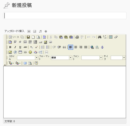Viewport: 130px width, 126px height.
Task: Click the Print icon
Action: pyautogui.click(x=77, y=37)
